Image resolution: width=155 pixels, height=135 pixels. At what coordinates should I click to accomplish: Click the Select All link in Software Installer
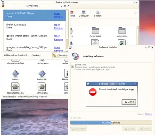(146, 114)
